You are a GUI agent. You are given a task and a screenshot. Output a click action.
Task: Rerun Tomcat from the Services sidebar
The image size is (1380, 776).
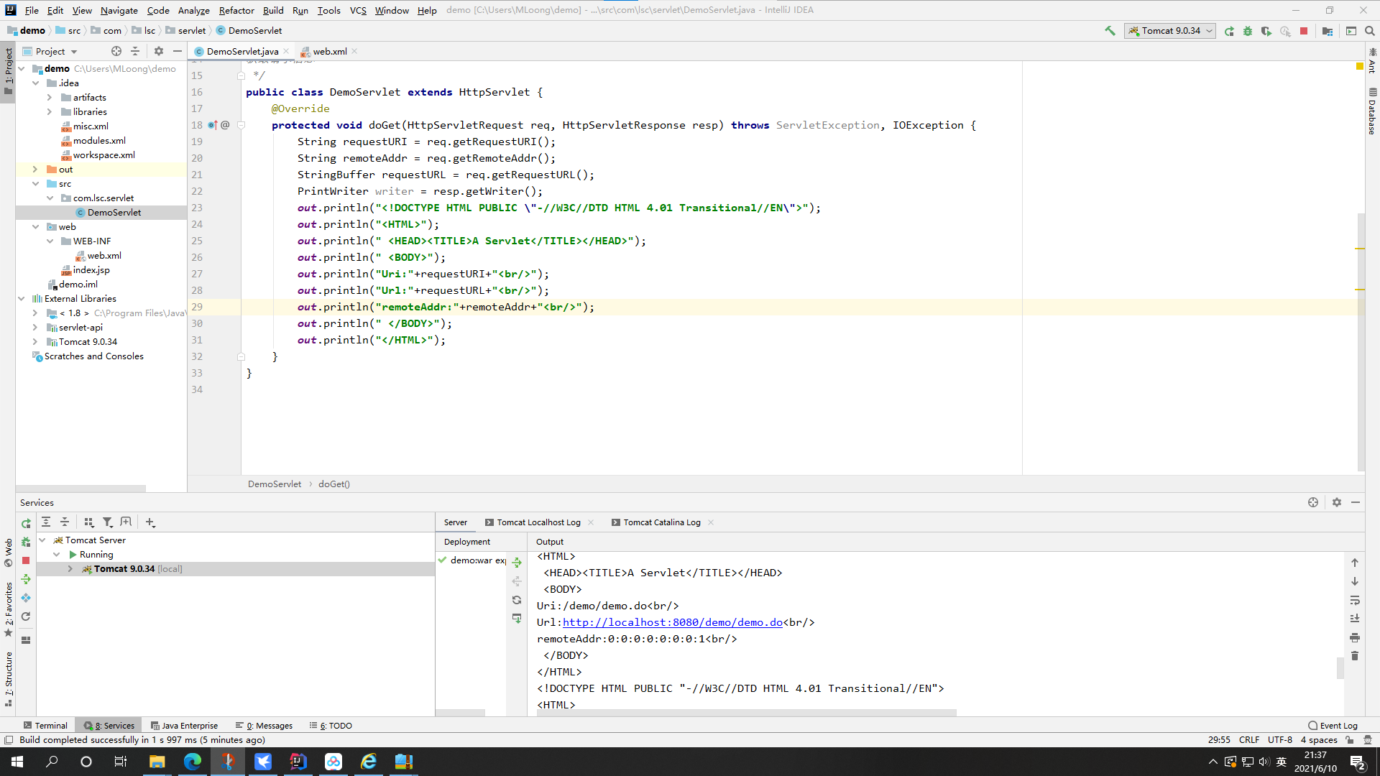[x=26, y=524]
